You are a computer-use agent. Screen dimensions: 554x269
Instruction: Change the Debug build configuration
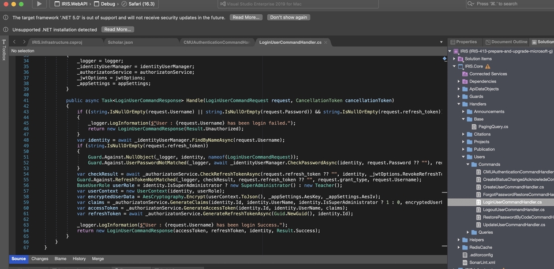coord(105,4)
